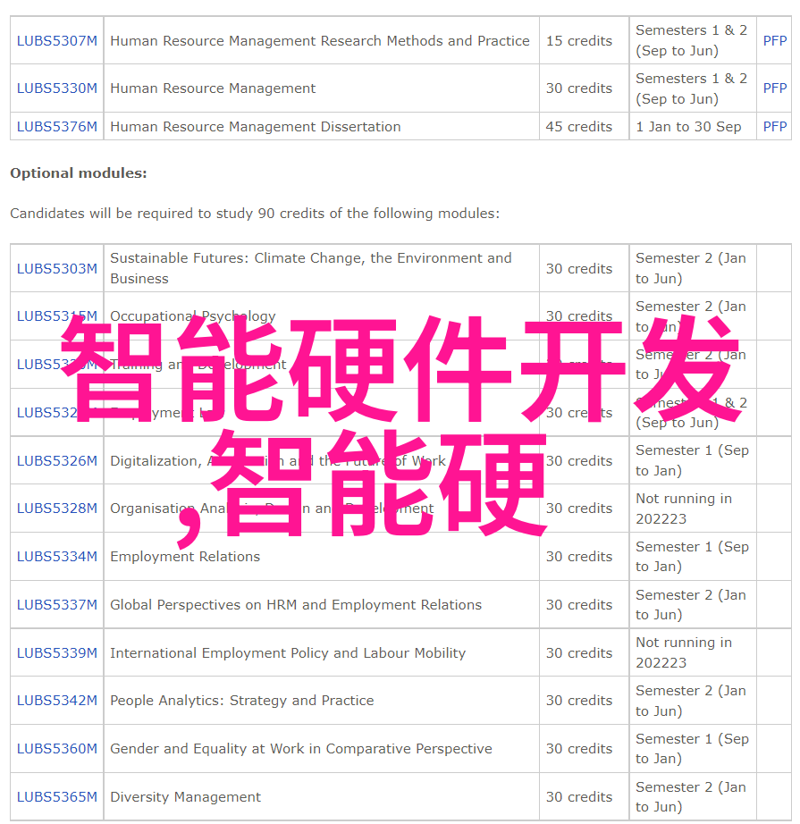Click the PFP link for LUBS5330M
Screen dimensions: 800x824
pyautogui.click(x=775, y=88)
